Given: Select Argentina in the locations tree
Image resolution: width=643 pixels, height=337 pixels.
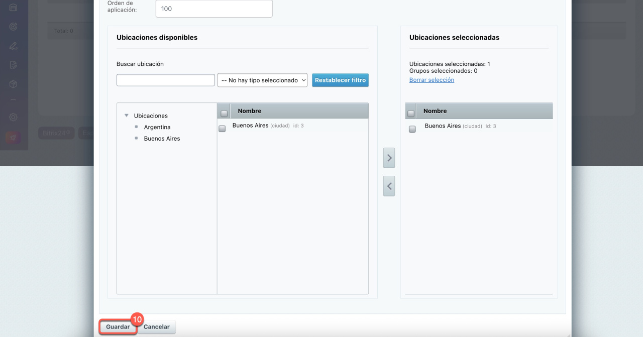Looking at the screenshot, I should [157, 127].
